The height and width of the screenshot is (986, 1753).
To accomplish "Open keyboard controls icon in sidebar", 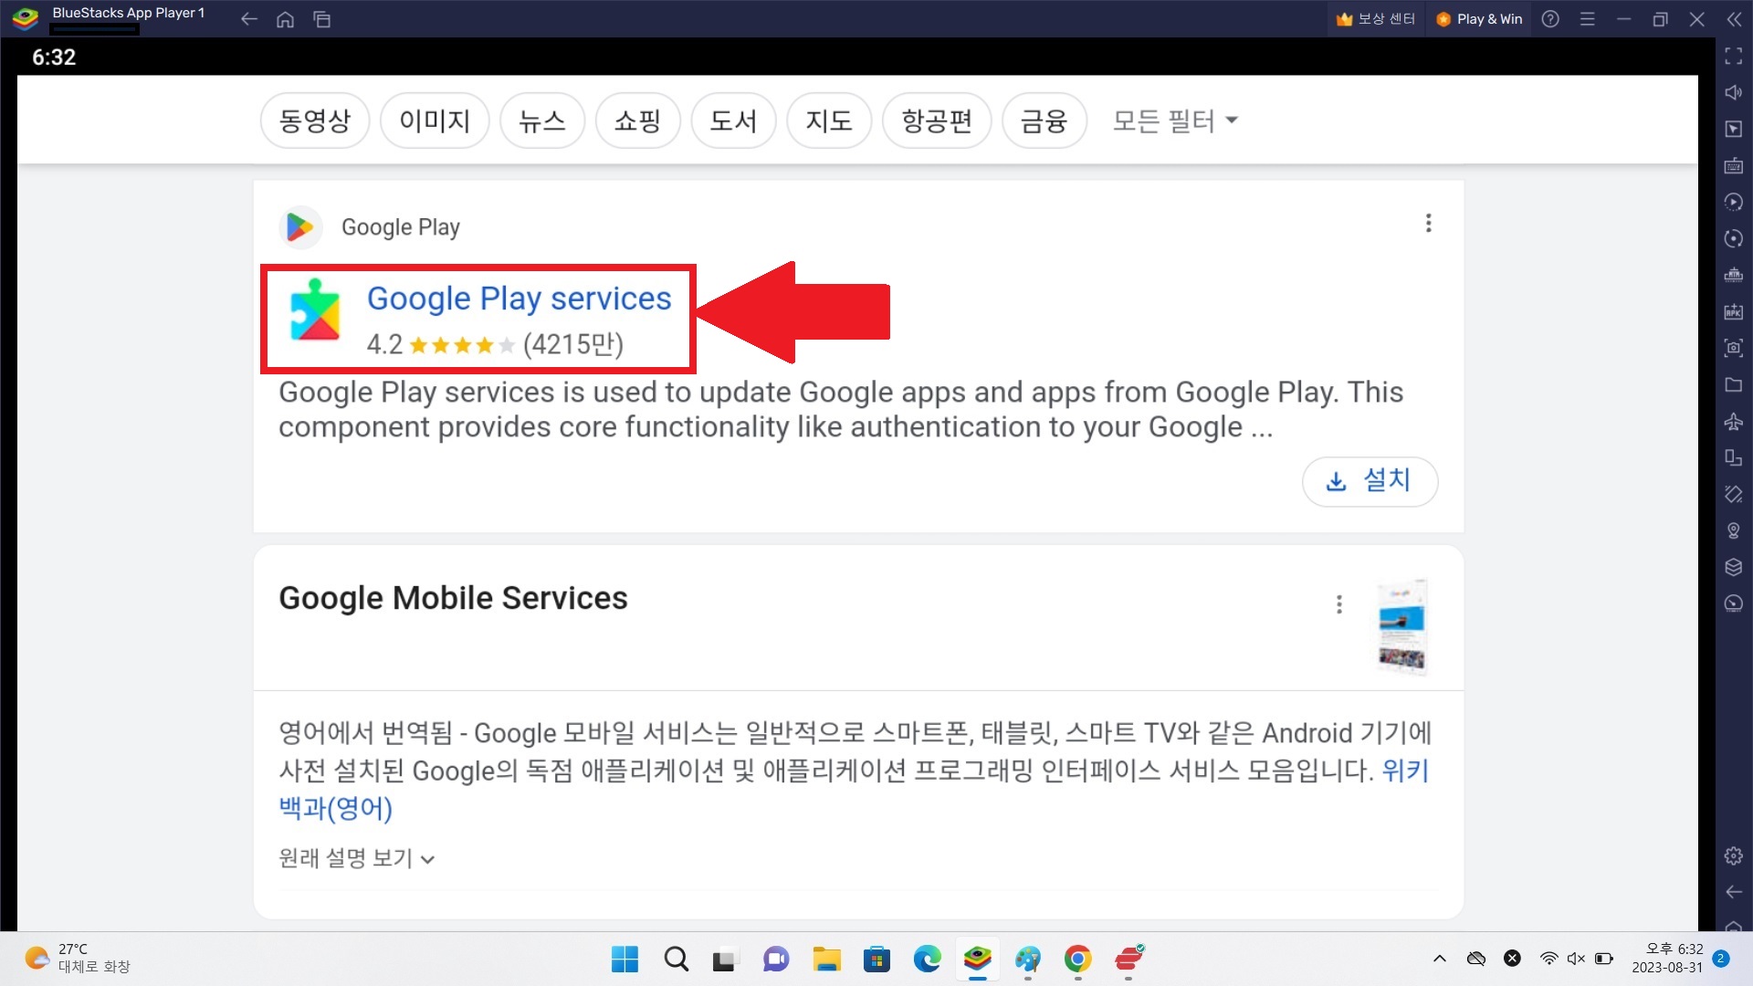I will click(x=1734, y=166).
